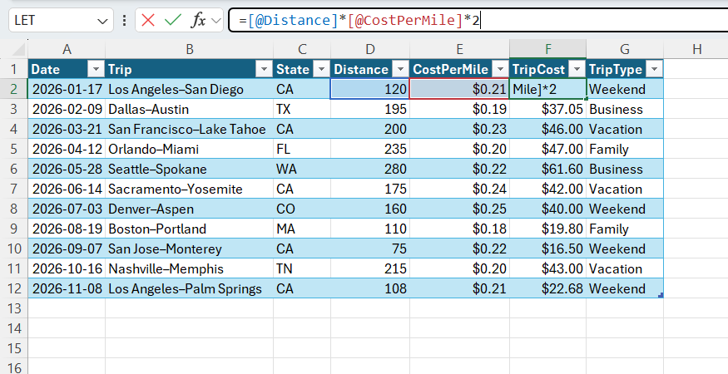728x374 pixels.
Task: Click the formula bar three-dot handle
Action: coord(125,21)
